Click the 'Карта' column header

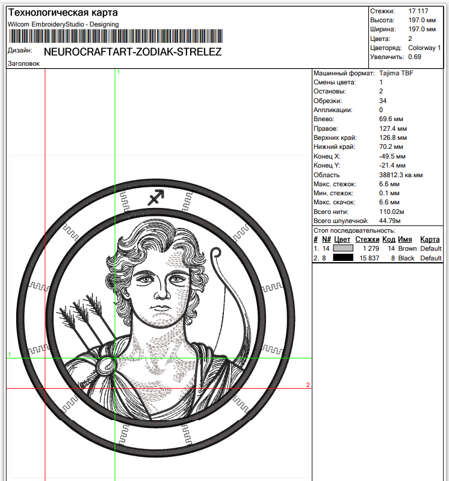(430, 239)
